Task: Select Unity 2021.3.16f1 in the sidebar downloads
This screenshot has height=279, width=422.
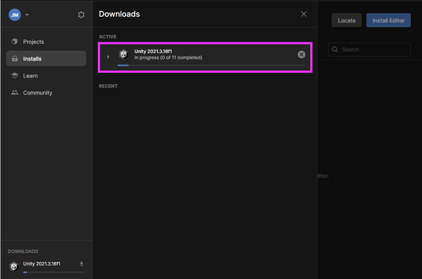Action: tap(42, 264)
